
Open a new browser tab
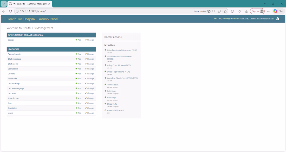click(x=55, y=4)
